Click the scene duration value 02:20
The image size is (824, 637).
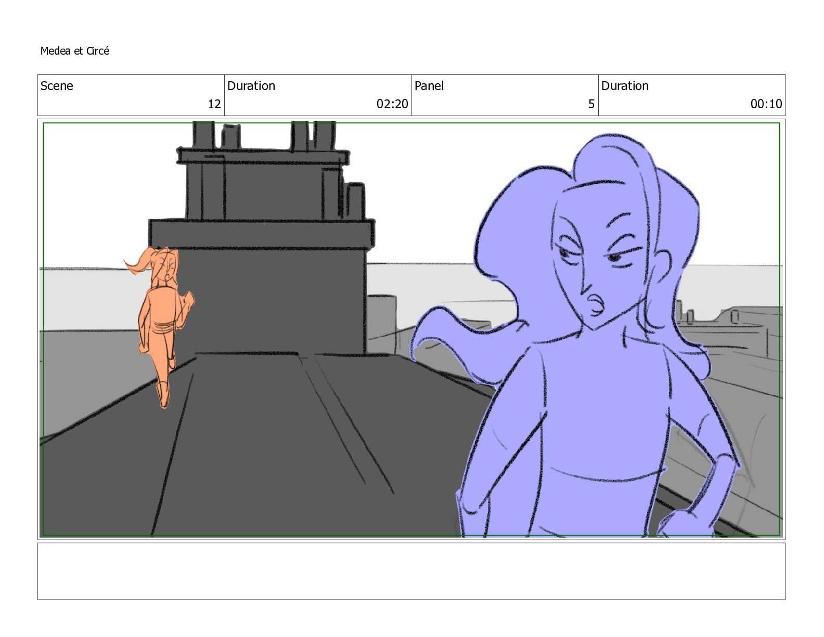(x=392, y=104)
